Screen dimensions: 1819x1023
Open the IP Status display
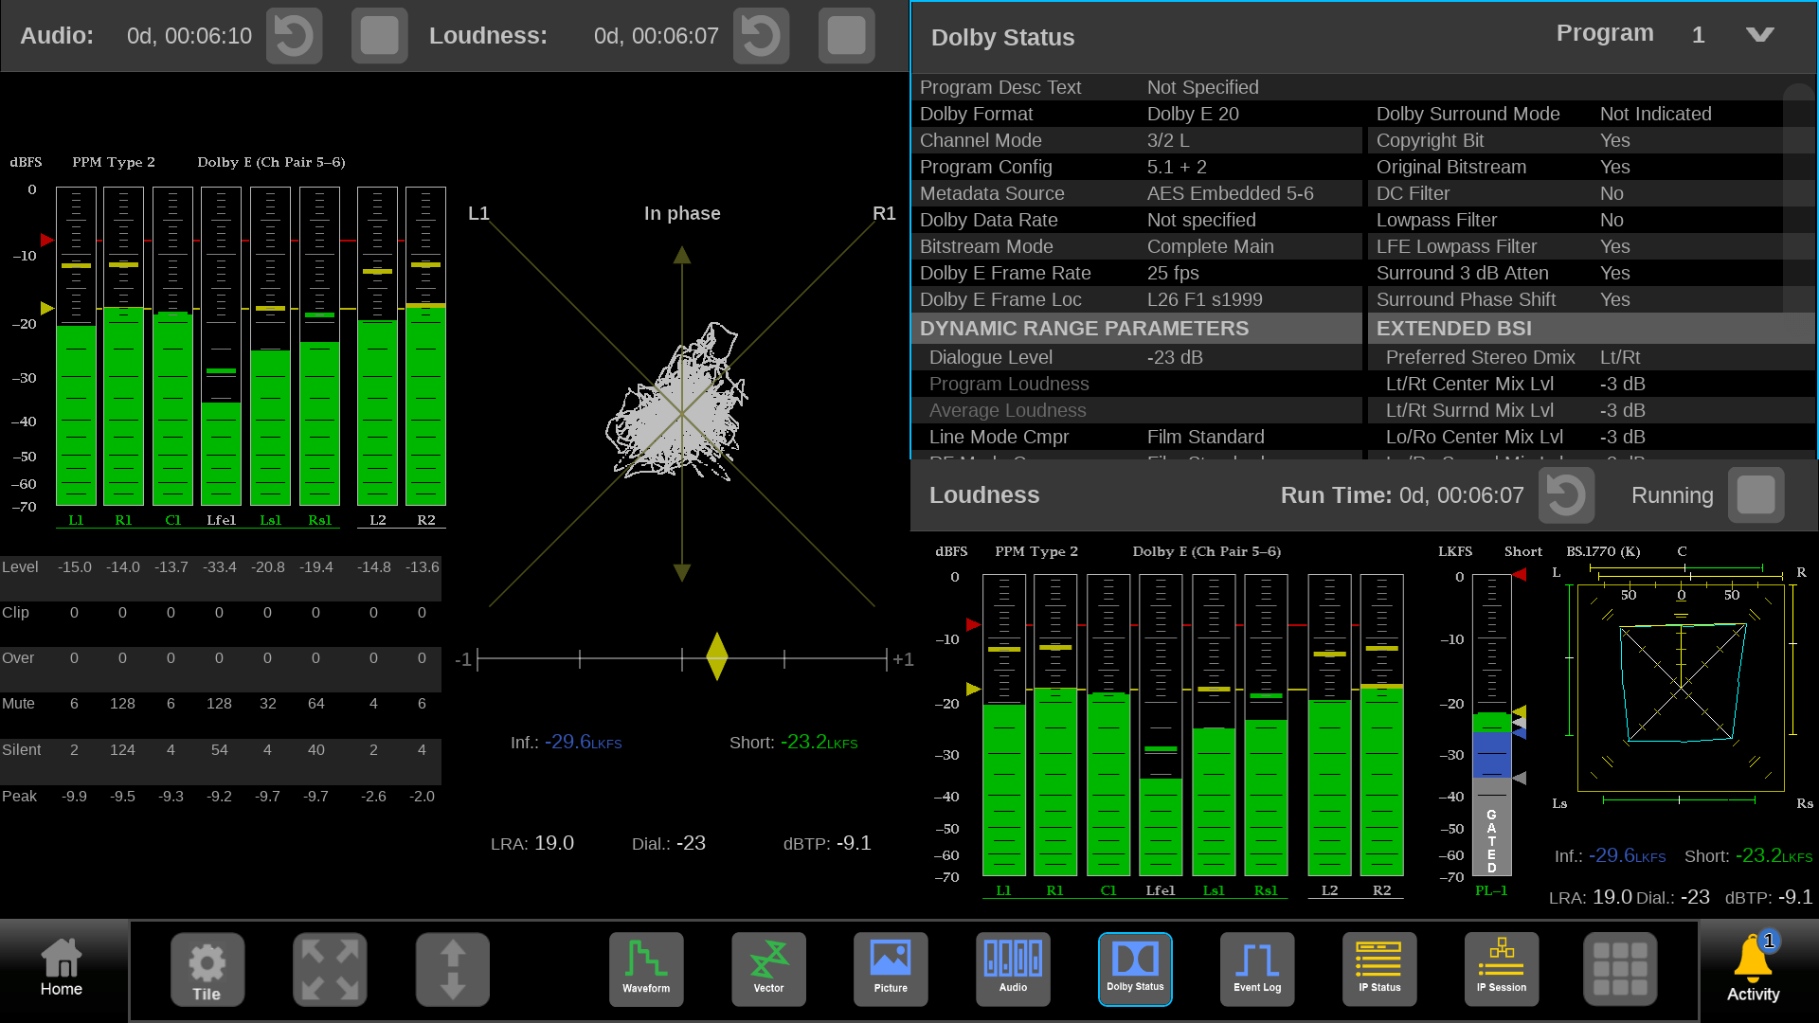tap(1379, 969)
